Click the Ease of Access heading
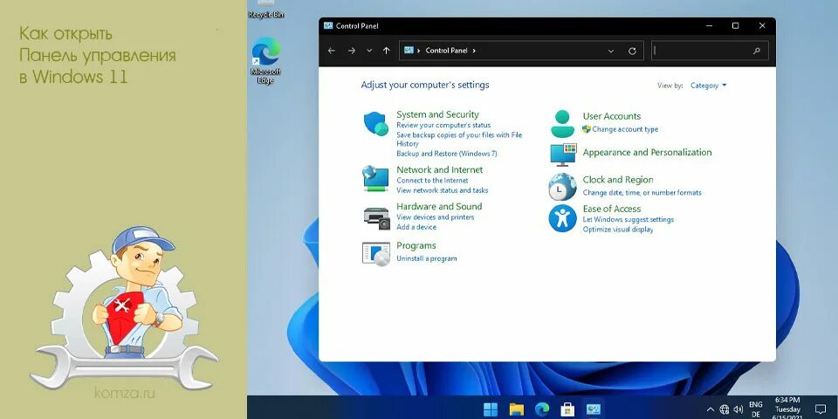Viewport: 838px width, 419px height. click(611, 209)
